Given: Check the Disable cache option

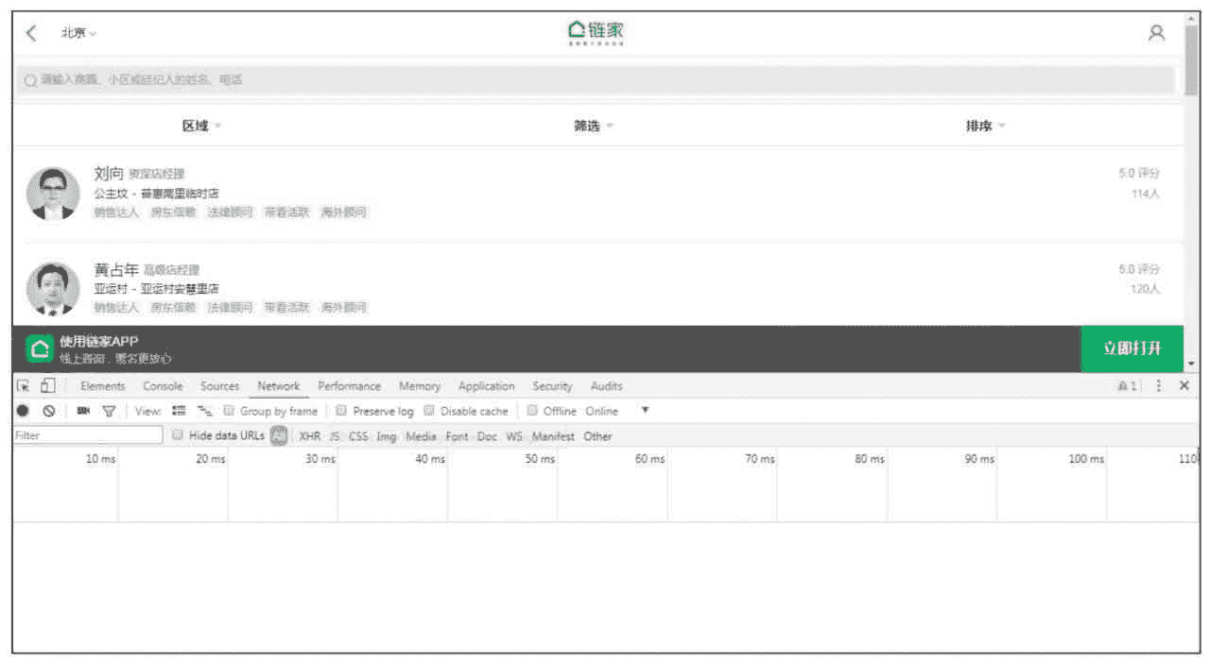Looking at the screenshot, I should click(x=429, y=411).
